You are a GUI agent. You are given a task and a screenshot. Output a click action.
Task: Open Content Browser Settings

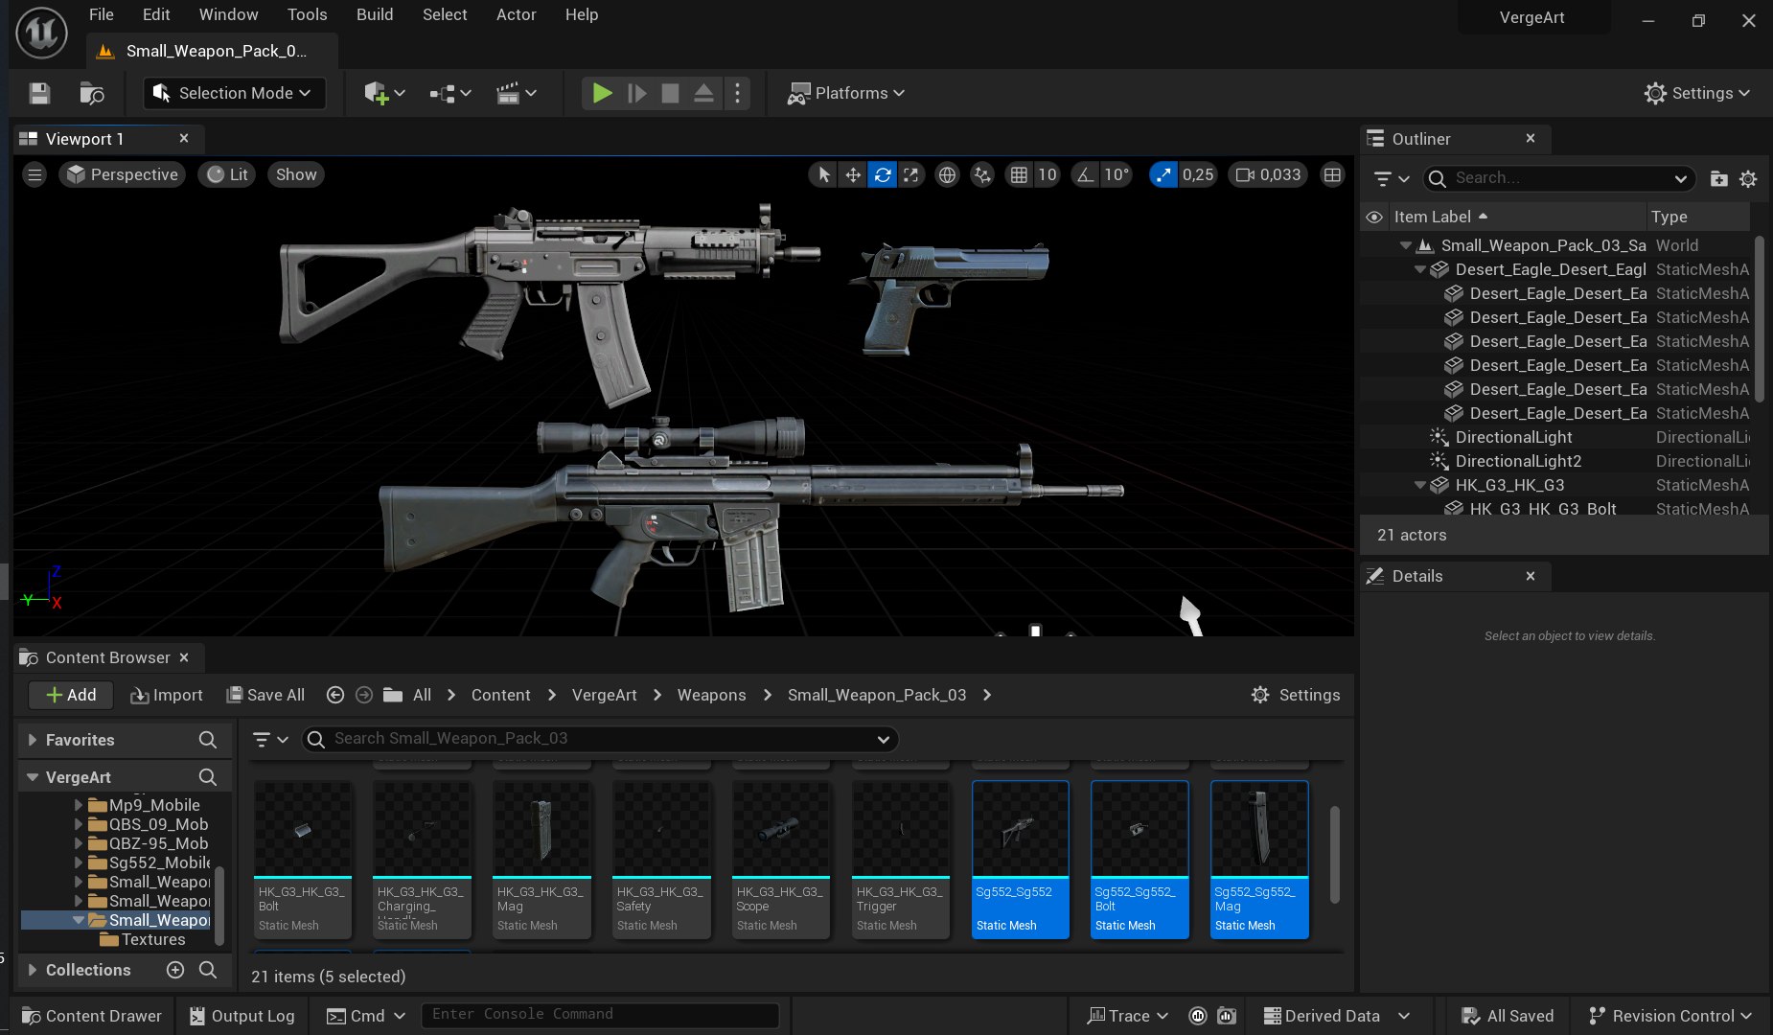1296,695
